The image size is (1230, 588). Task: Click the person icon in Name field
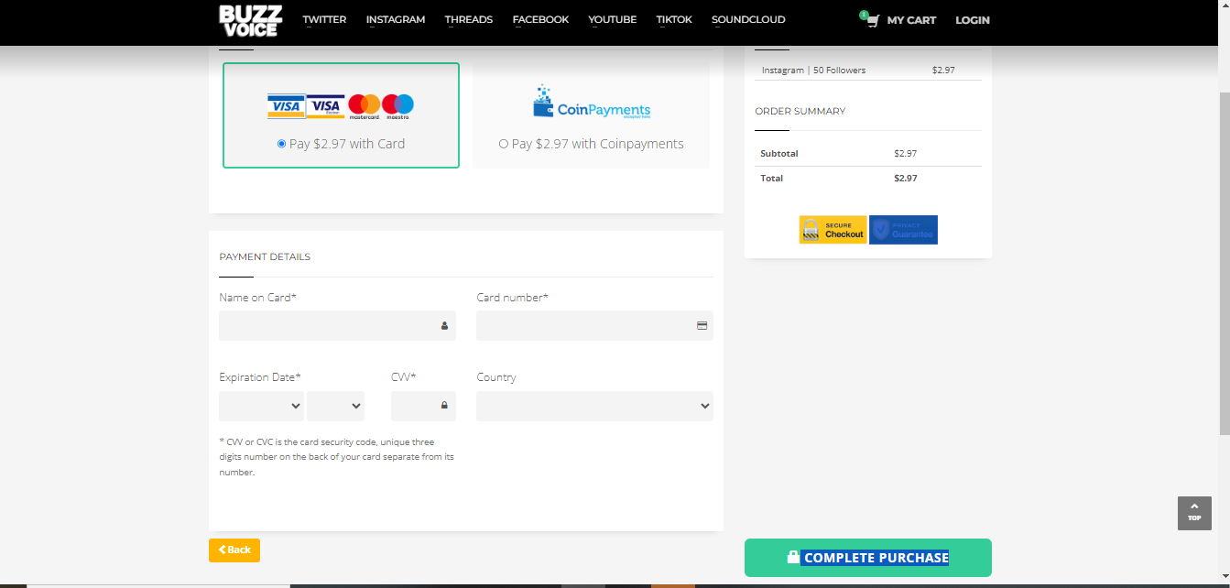[x=444, y=325]
